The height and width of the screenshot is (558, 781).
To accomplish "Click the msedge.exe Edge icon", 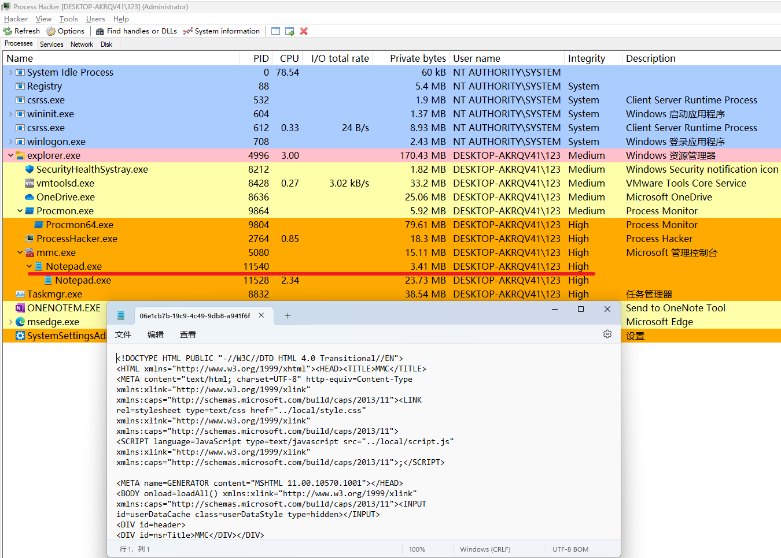I will [20, 322].
